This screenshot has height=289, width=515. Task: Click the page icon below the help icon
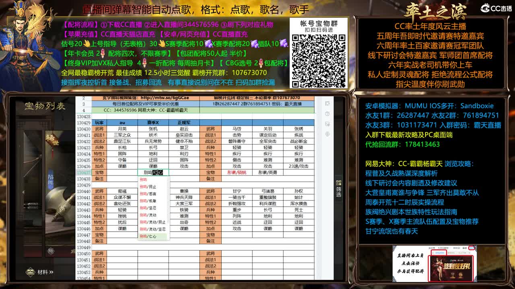tap(327, 124)
